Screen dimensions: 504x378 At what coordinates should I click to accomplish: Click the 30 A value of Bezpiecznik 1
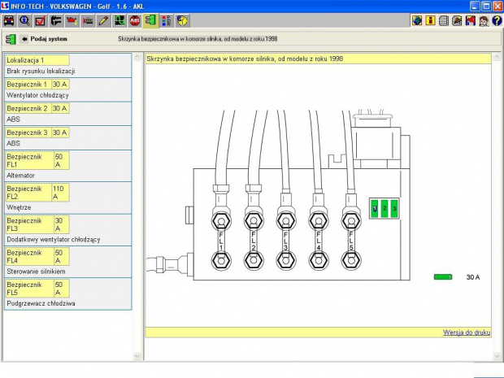coord(60,85)
